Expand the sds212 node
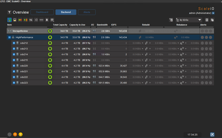This screenshot has width=222, height=138. click(x=14, y=43)
